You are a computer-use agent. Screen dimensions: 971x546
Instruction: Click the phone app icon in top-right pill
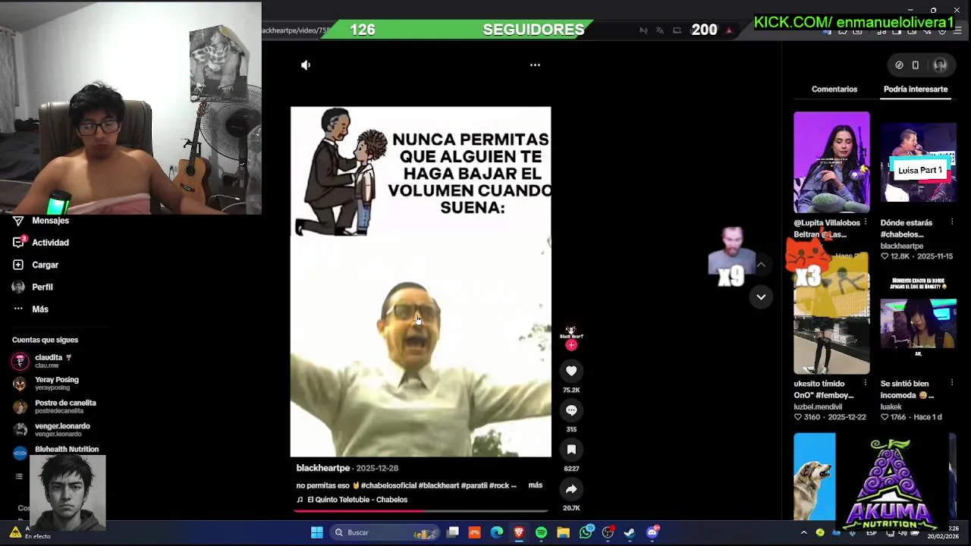916,65
